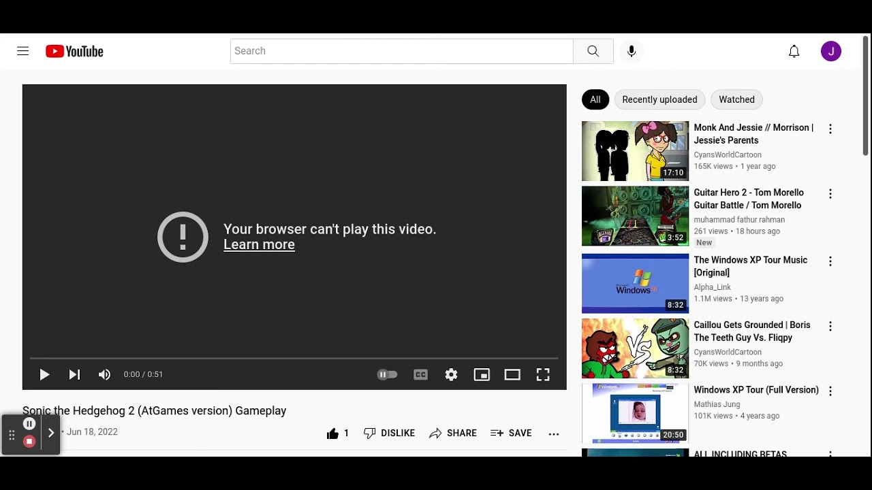Mute the video volume
This screenshot has height=490, width=872.
pos(104,374)
